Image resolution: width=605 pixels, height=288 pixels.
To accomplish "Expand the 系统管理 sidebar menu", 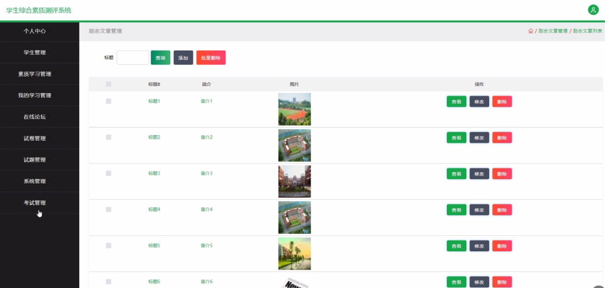I will 39,181.
